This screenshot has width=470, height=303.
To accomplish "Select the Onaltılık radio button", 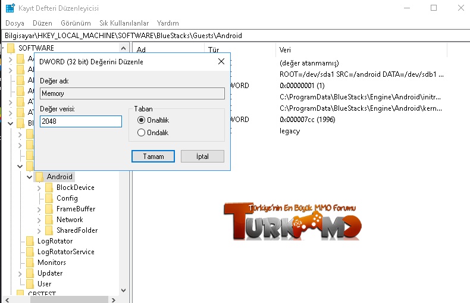I will click(141, 120).
